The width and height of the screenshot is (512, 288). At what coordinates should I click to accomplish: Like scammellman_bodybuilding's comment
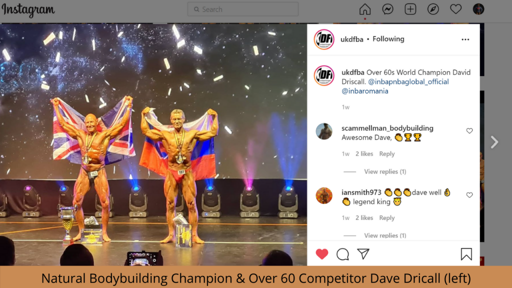469,131
